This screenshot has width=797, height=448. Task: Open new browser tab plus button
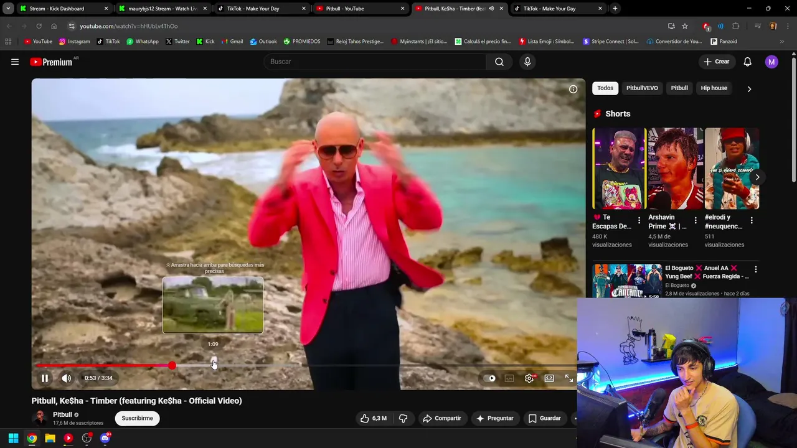coord(615,9)
